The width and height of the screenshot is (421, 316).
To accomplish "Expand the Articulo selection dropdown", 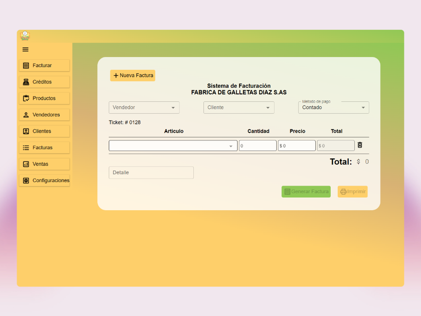I will 173,146.
